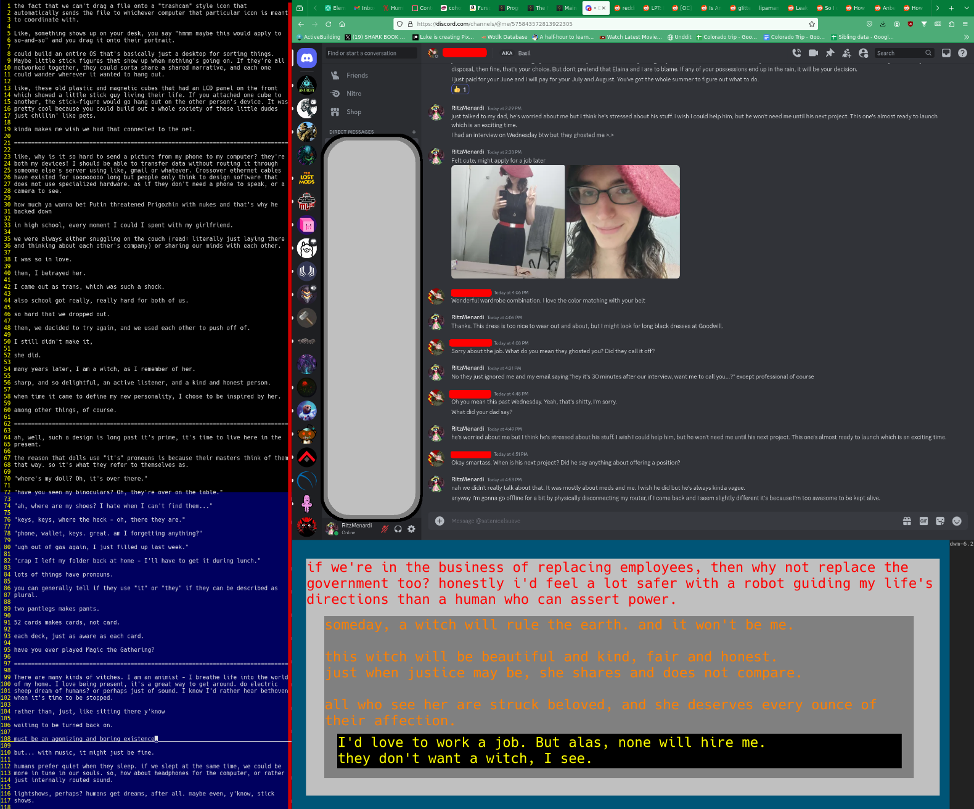Toggle deafen with the headphones button
Image resolution: width=974 pixels, height=809 pixels.
[x=398, y=529]
